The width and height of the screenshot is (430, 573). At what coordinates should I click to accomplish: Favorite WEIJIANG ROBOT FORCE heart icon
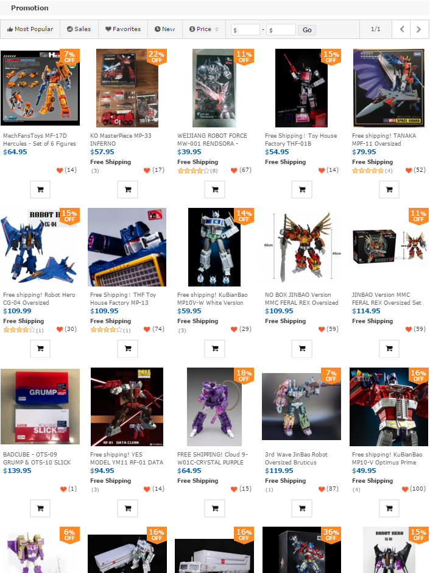click(x=234, y=170)
